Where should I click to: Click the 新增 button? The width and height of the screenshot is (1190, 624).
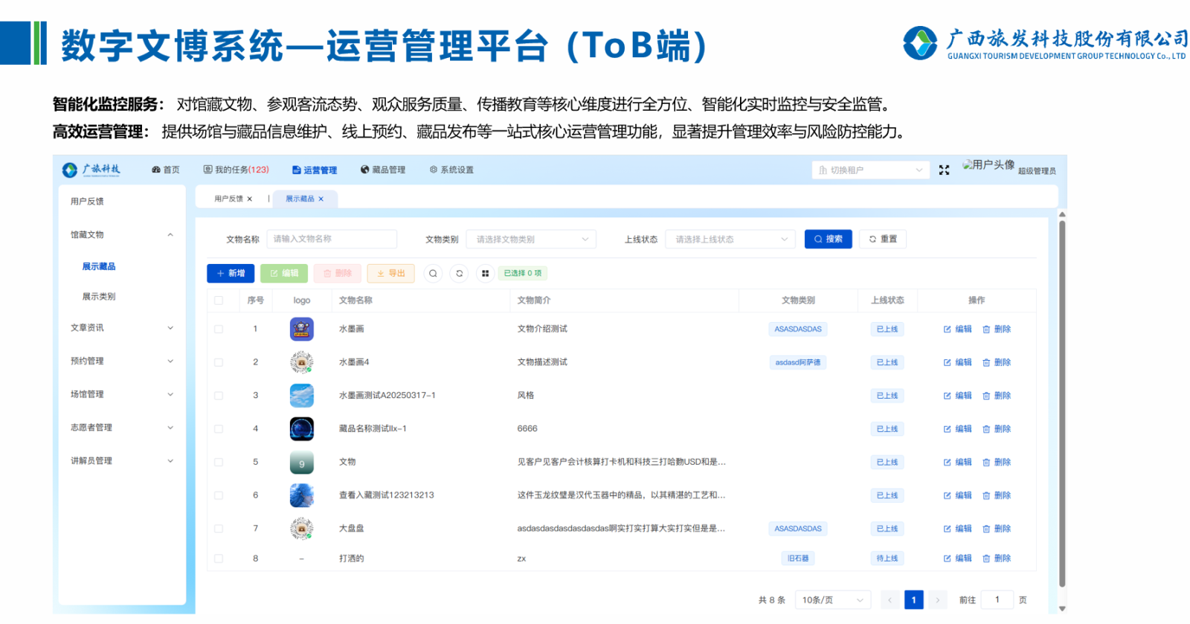pos(231,274)
